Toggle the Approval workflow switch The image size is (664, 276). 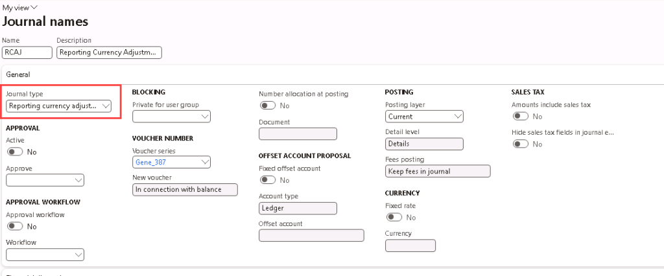(x=14, y=226)
